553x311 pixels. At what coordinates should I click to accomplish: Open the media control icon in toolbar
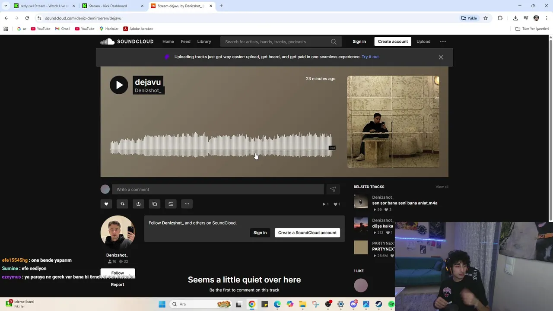click(x=526, y=18)
